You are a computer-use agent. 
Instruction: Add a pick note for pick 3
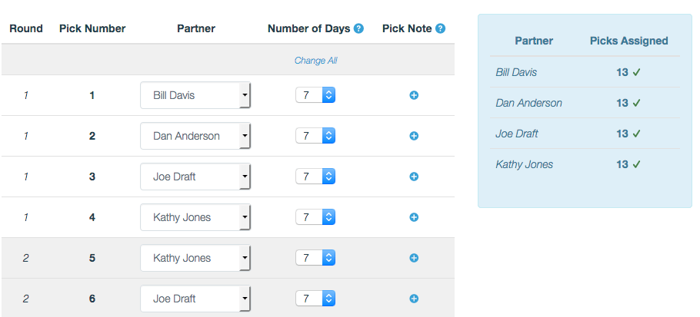[414, 177]
